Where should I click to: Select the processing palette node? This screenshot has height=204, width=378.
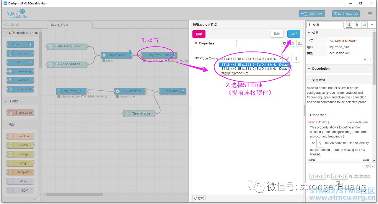tap(20, 71)
